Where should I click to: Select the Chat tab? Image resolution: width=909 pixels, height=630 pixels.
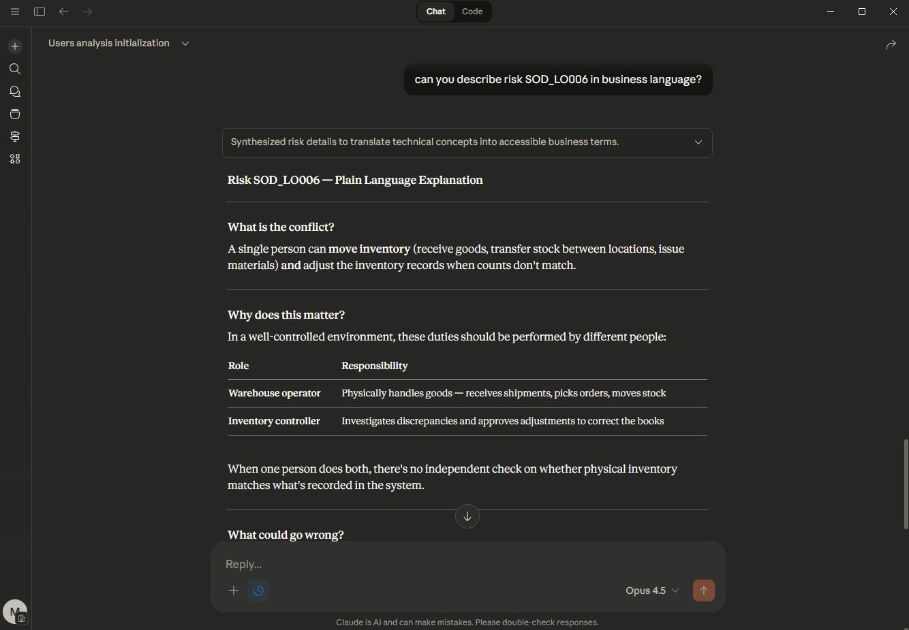point(435,11)
